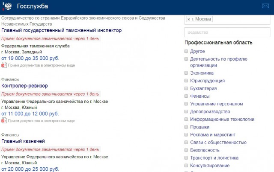Screen dimensions: 274x172
Task: Select the Реклама и маркетинг checkbox
Action: (x=186, y=134)
